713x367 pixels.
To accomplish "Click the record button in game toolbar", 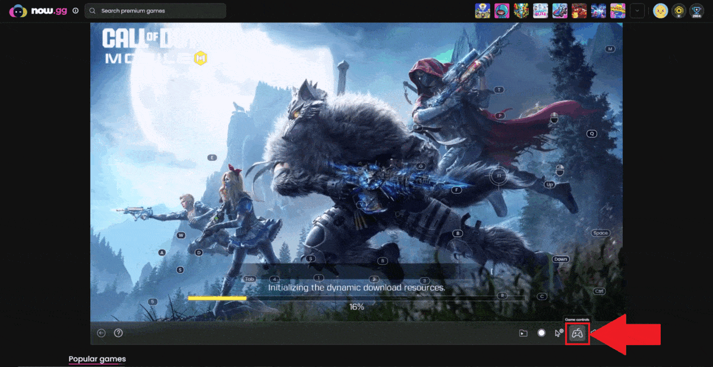I will pos(541,333).
